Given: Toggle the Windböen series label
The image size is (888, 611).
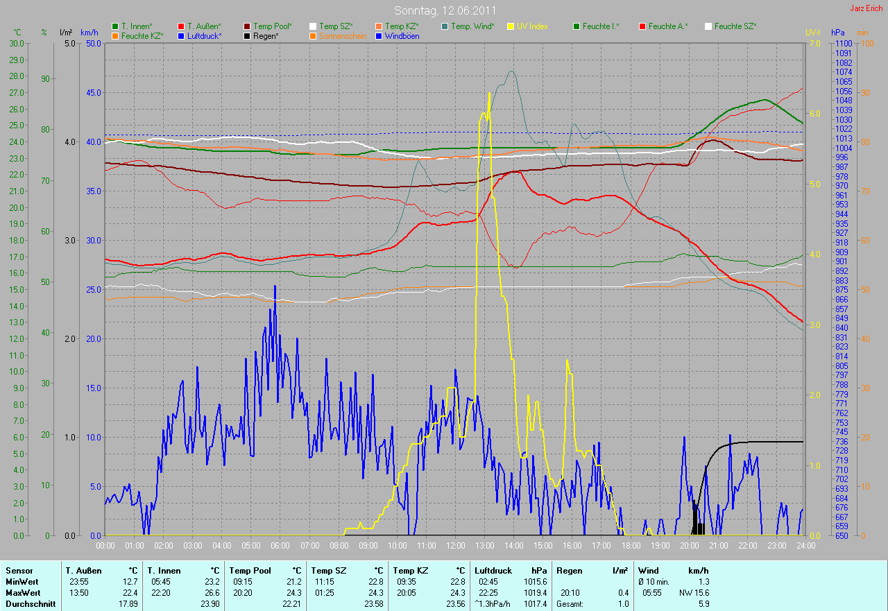Looking at the screenshot, I should (x=402, y=36).
